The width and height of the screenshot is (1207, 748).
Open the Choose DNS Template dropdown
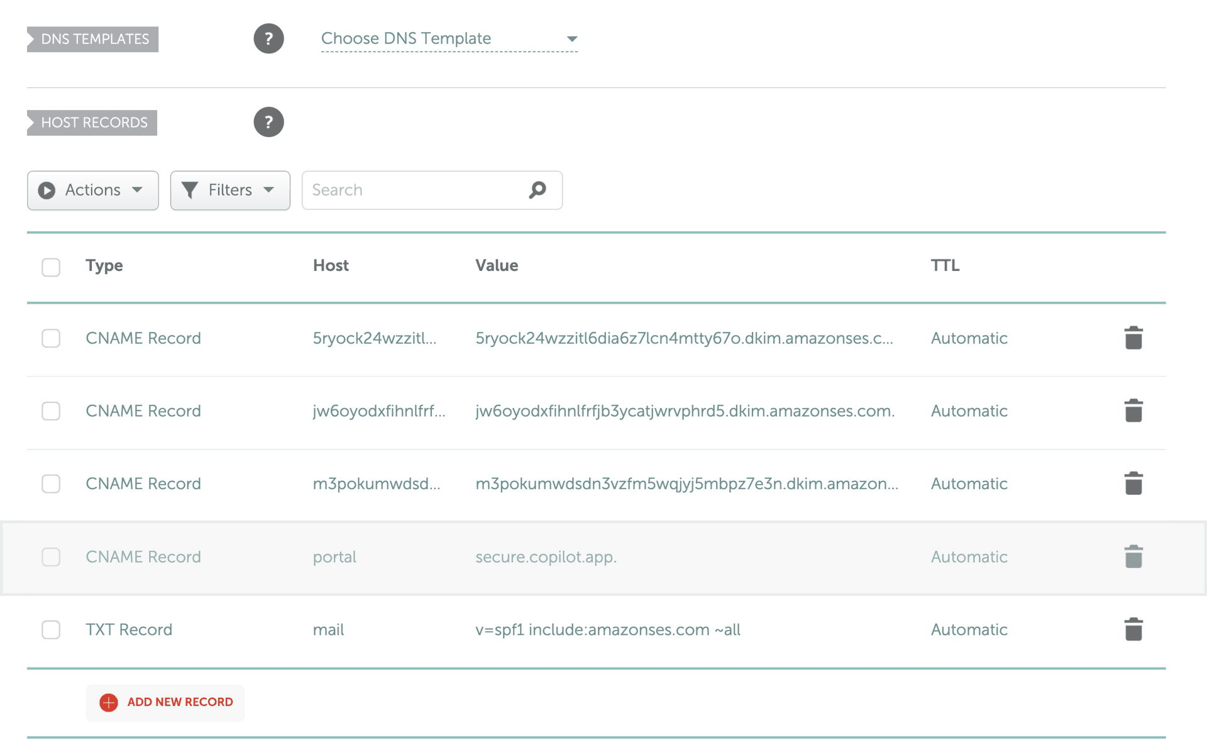[449, 38]
